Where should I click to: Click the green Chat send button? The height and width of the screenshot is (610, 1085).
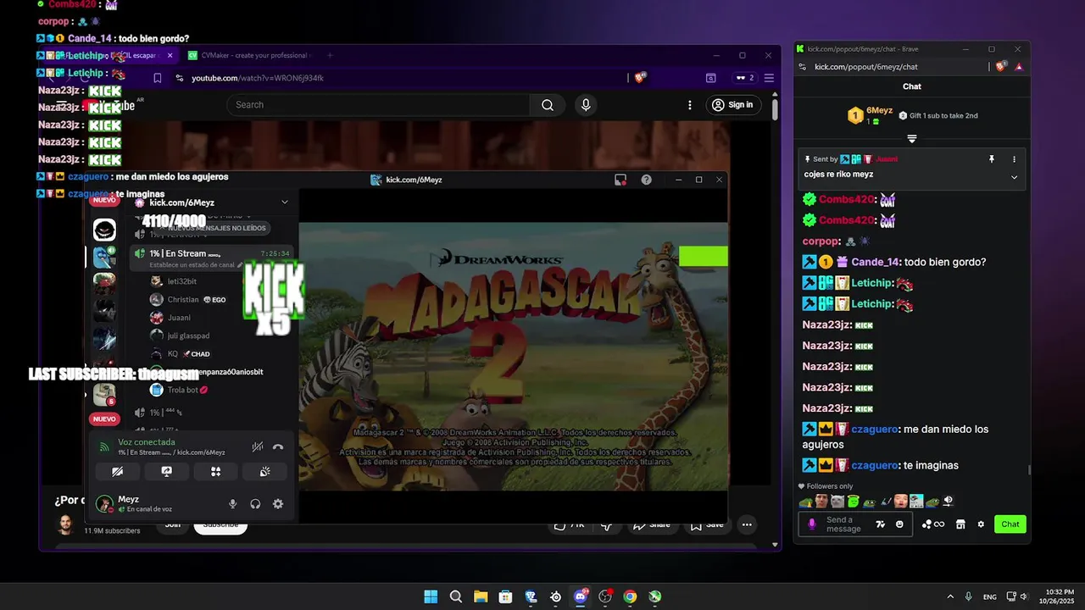1010,524
